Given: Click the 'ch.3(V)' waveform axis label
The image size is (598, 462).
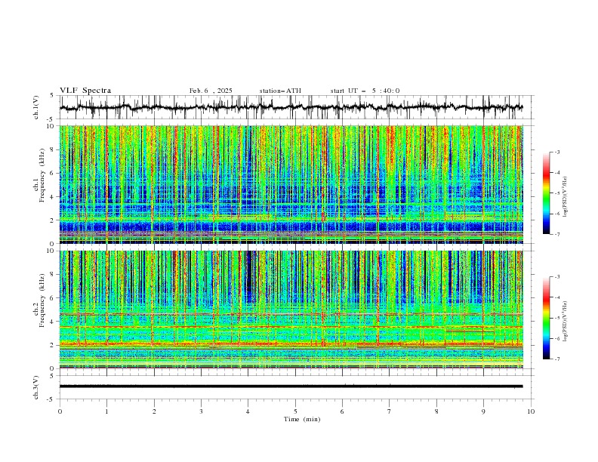Looking at the screenshot, I should pyautogui.click(x=36, y=387).
